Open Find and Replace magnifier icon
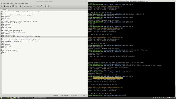Image resolution: width=176 pixels, height=99 pixels. 48,6
